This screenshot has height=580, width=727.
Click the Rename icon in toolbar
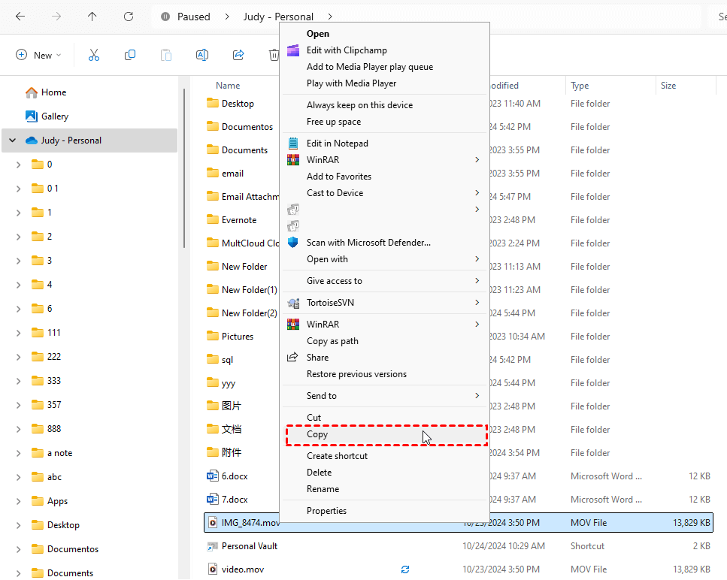pyautogui.click(x=202, y=55)
